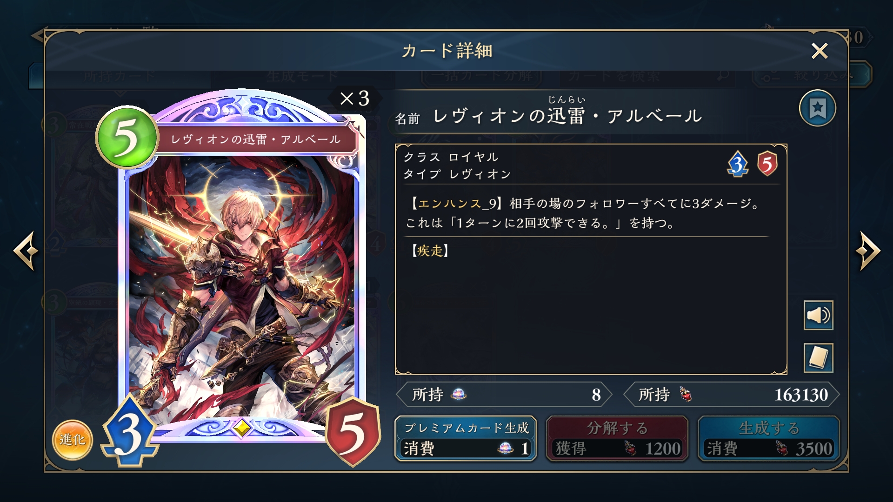
Task: Click the small attack icon in info panel
Action: [738, 164]
